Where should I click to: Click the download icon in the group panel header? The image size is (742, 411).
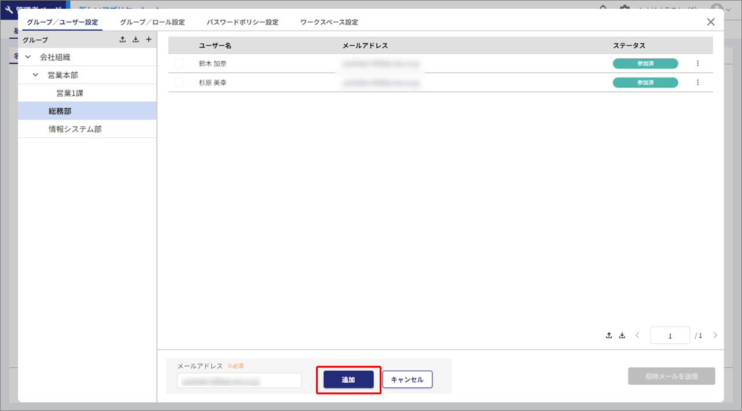point(135,40)
